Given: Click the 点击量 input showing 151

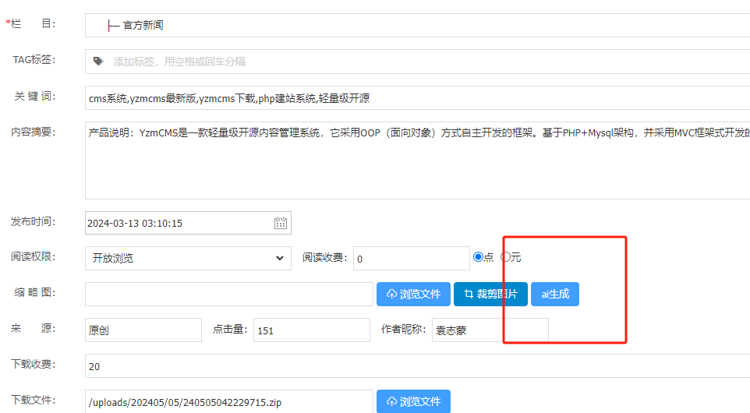Looking at the screenshot, I should (x=311, y=330).
